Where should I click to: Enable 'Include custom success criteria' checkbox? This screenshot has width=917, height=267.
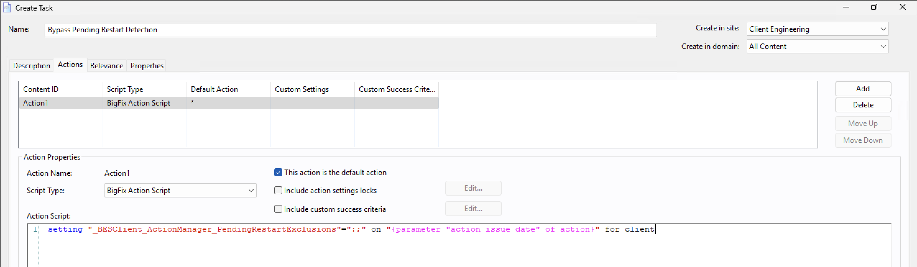(x=278, y=209)
